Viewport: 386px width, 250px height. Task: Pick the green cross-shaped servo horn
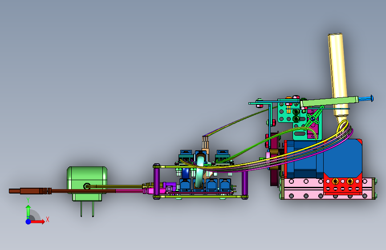coord(313,118)
